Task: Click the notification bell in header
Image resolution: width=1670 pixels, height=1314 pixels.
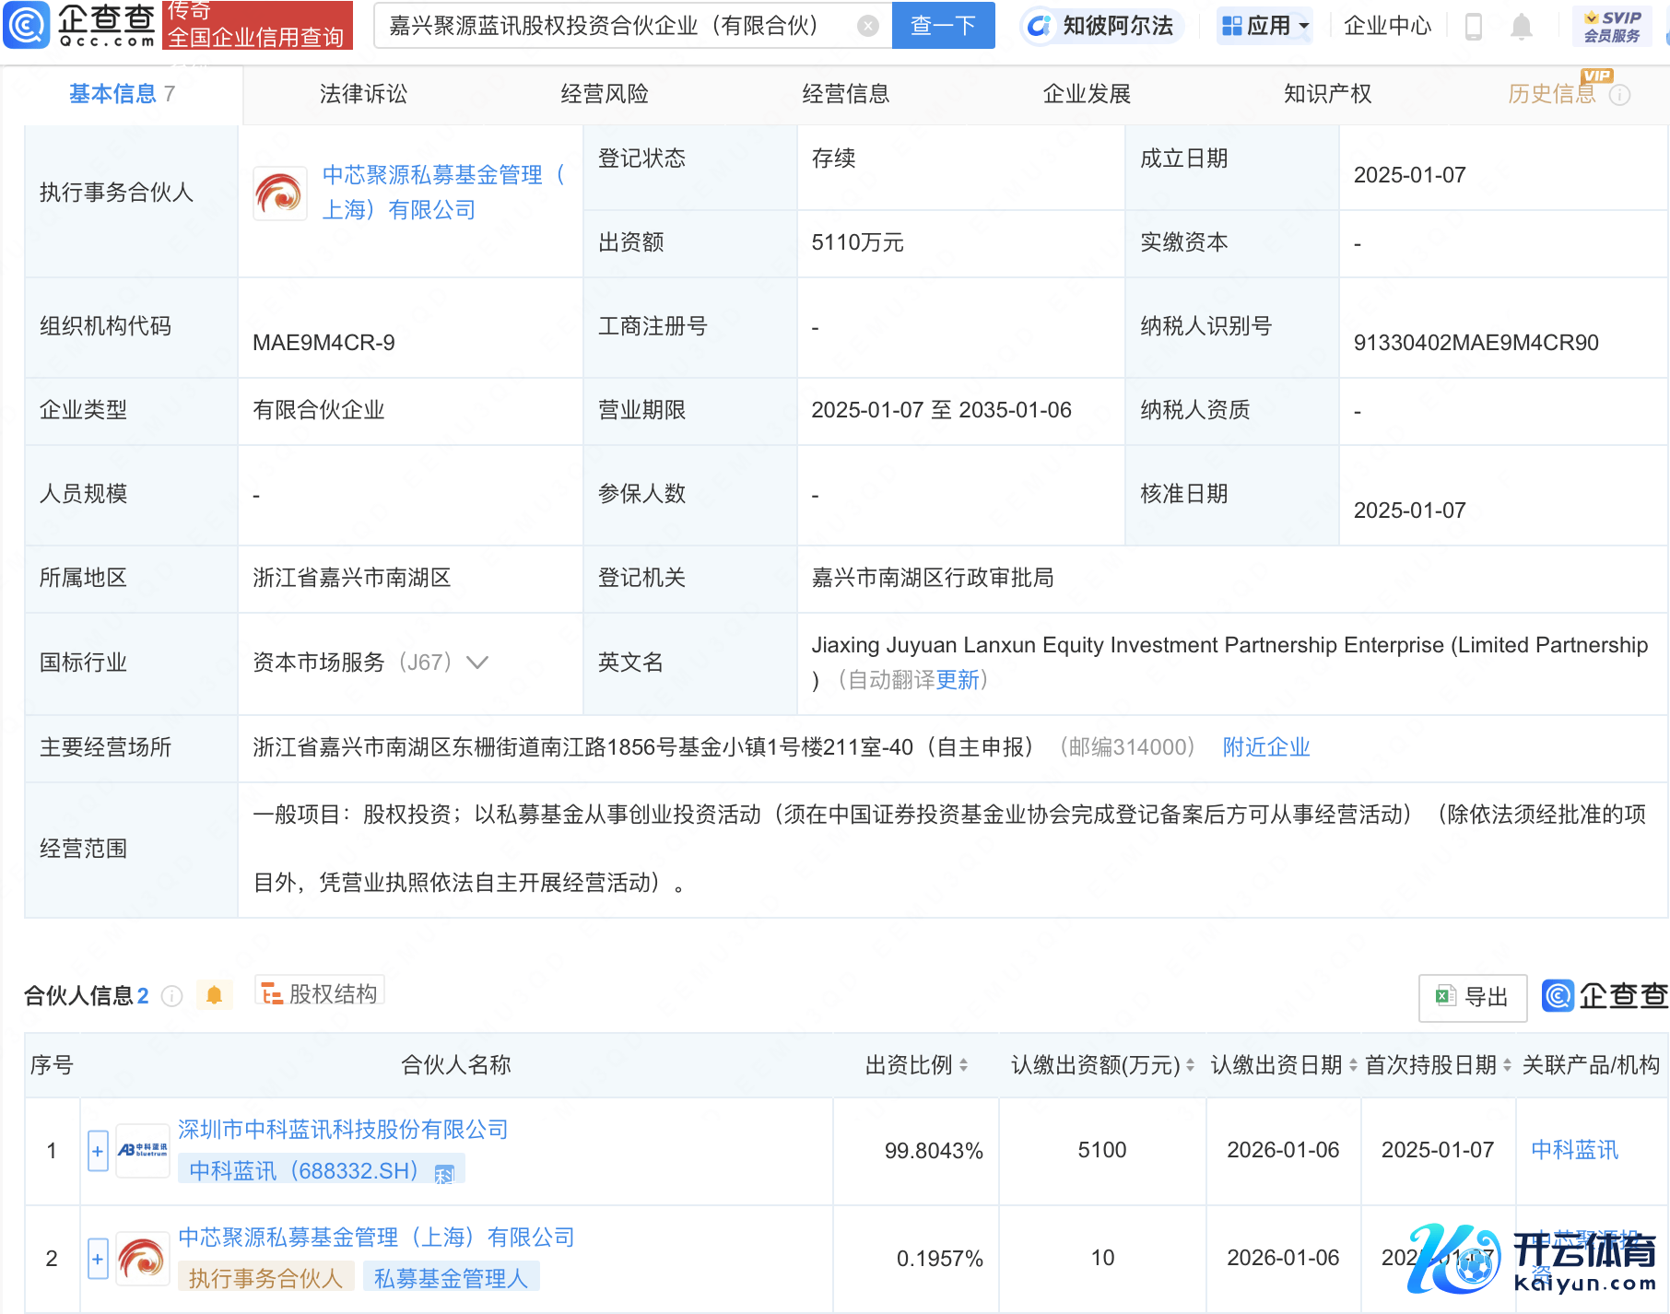Action: pyautogui.click(x=1521, y=27)
